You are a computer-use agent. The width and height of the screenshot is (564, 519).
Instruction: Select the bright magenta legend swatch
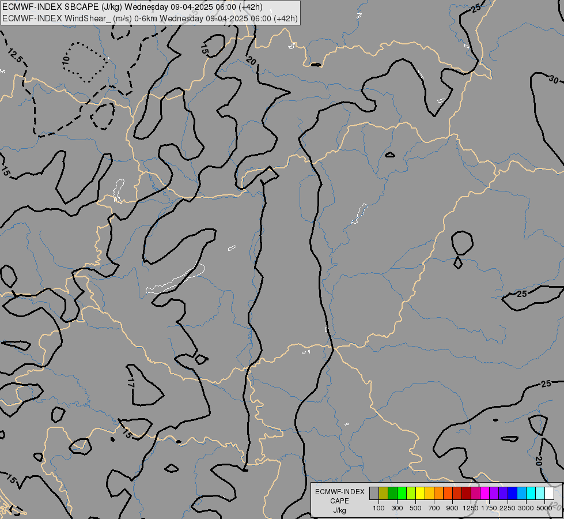[x=484, y=494]
